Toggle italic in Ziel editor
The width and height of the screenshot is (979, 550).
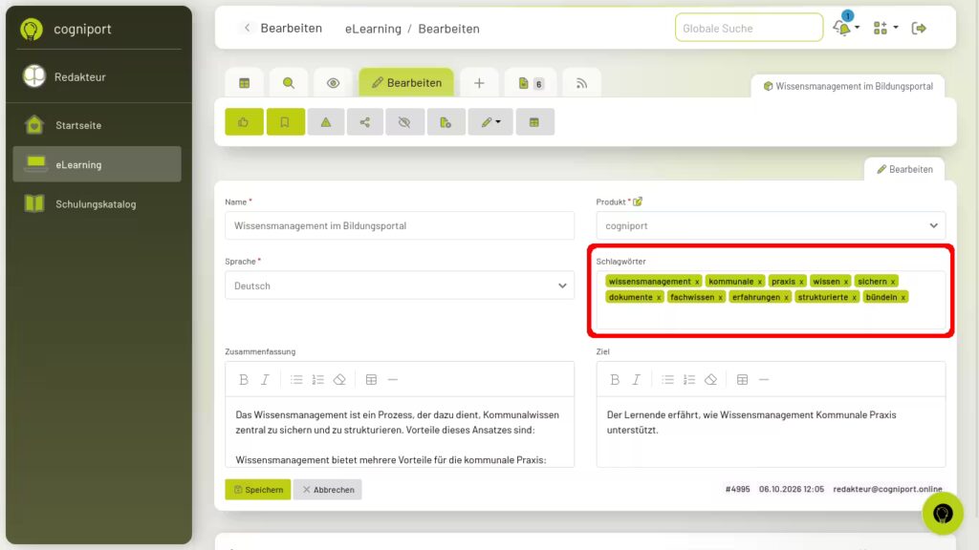[636, 380]
